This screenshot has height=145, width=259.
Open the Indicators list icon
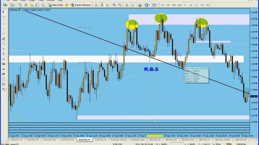[x=139, y=5]
